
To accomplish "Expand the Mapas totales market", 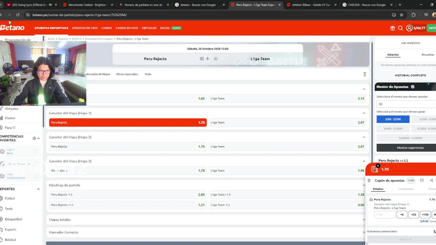I will point(364,219).
